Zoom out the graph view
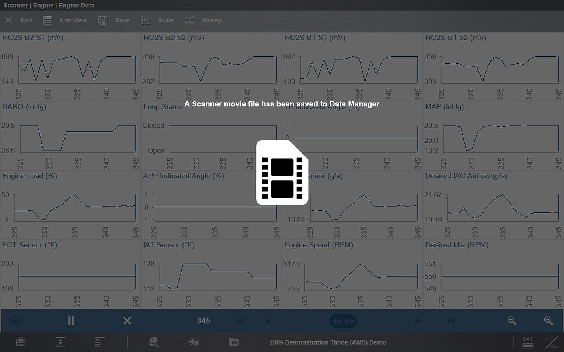 (x=512, y=321)
